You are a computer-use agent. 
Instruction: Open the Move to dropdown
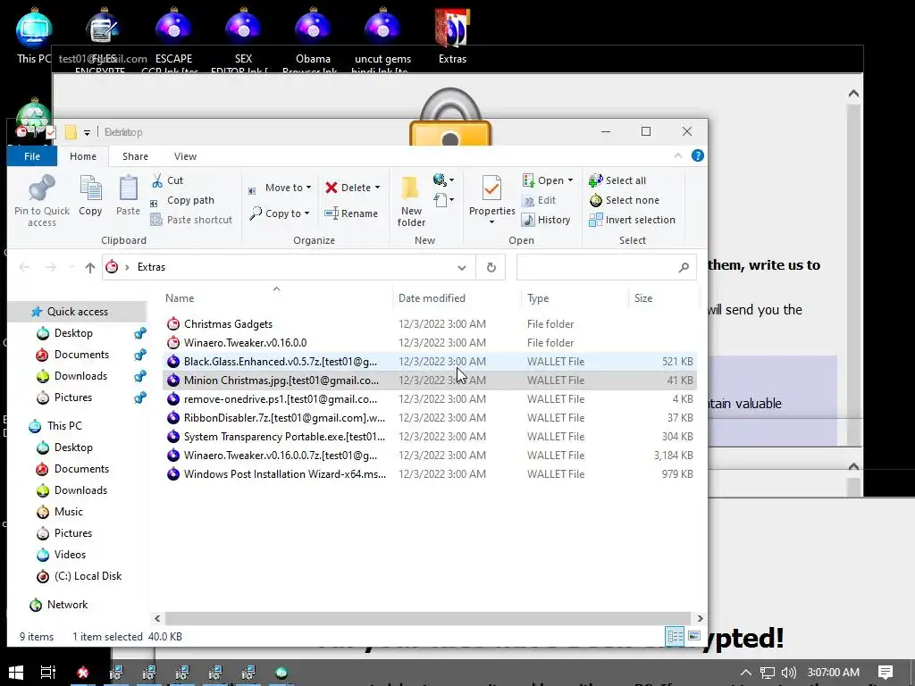pos(280,188)
